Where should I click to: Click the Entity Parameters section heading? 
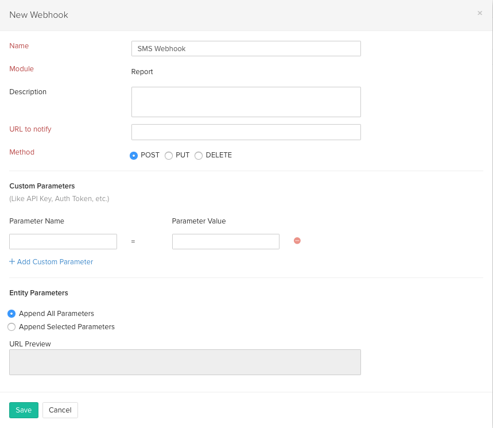38,292
